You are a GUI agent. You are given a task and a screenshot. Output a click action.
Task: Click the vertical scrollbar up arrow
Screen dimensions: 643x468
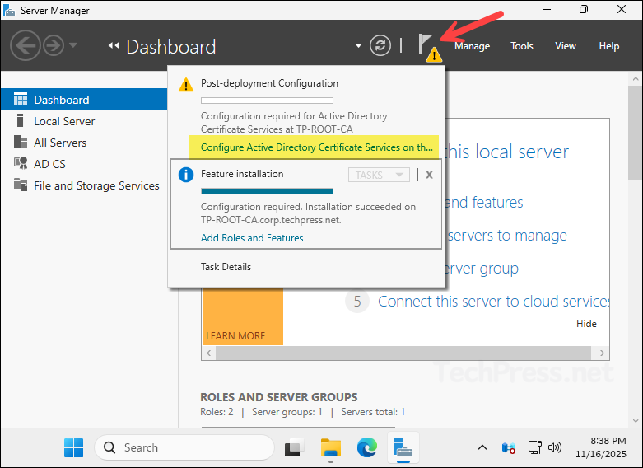(x=636, y=78)
